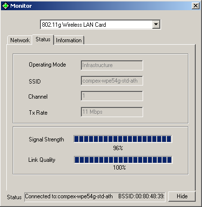Hide the monitor with the Hide button
202x207 pixels.
point(182,196)
